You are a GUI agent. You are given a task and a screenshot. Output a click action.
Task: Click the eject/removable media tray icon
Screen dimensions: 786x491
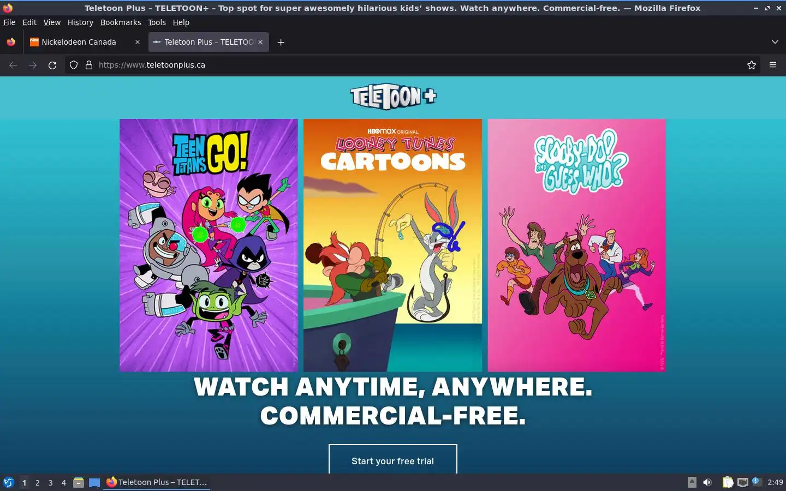click(x=692, y=482)
